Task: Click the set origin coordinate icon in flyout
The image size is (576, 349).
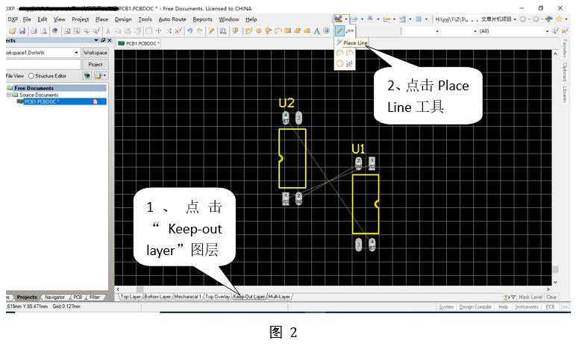Action: point(350,31)
